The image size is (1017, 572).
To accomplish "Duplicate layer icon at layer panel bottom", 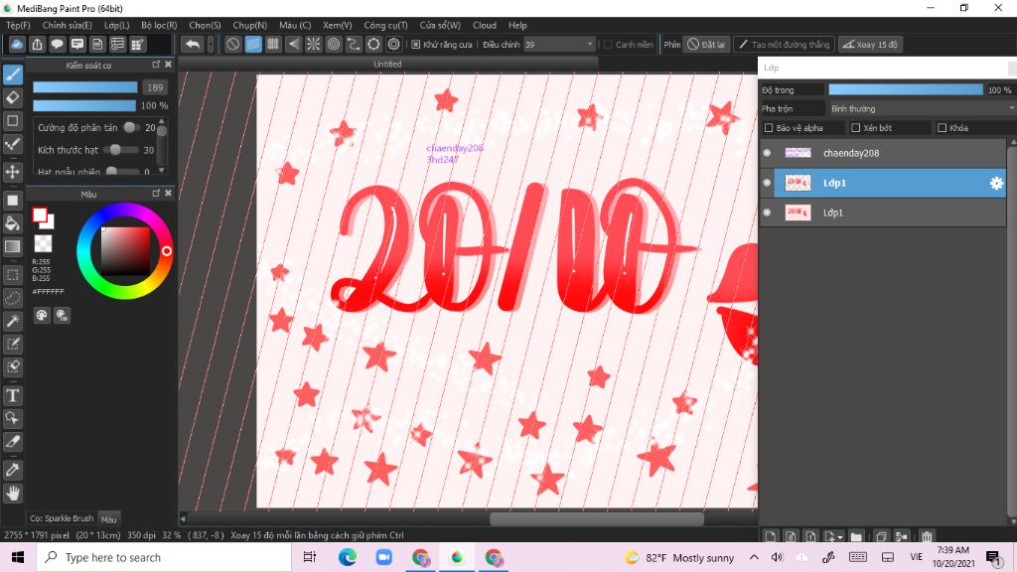I will point(881,536).
